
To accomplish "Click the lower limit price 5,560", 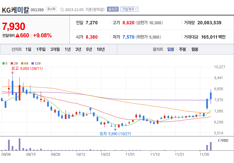I will pyautogui.click(x=154, y=37).
